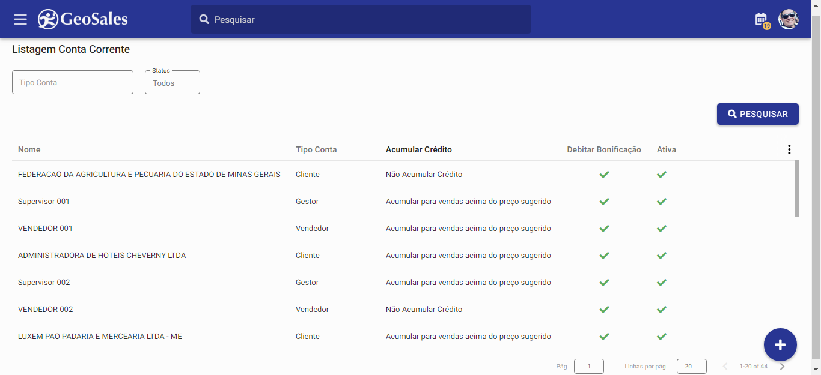Click Vendedor type in VENDEDOR 001 row
Screen dimensions: 821x375
[313, 229]
